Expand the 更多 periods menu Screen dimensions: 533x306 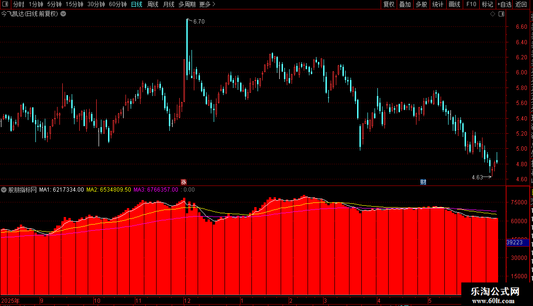click(208, 4)
